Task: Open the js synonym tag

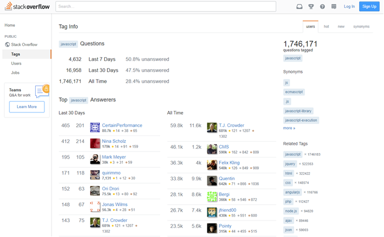Action: point(286,82)
